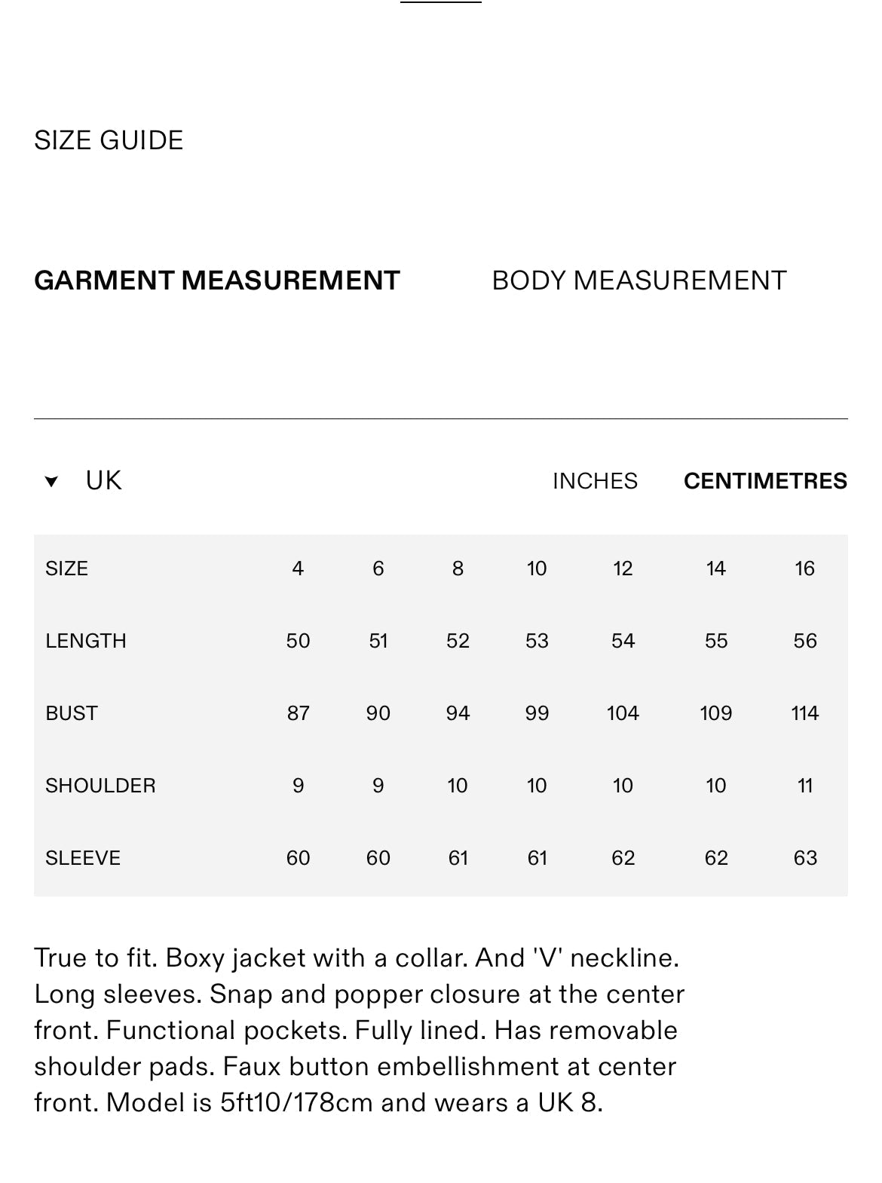Image resolution: width=882 pixels, height=1183 pixels.
Task: Select the BUST row label
Action: point(72,713)
